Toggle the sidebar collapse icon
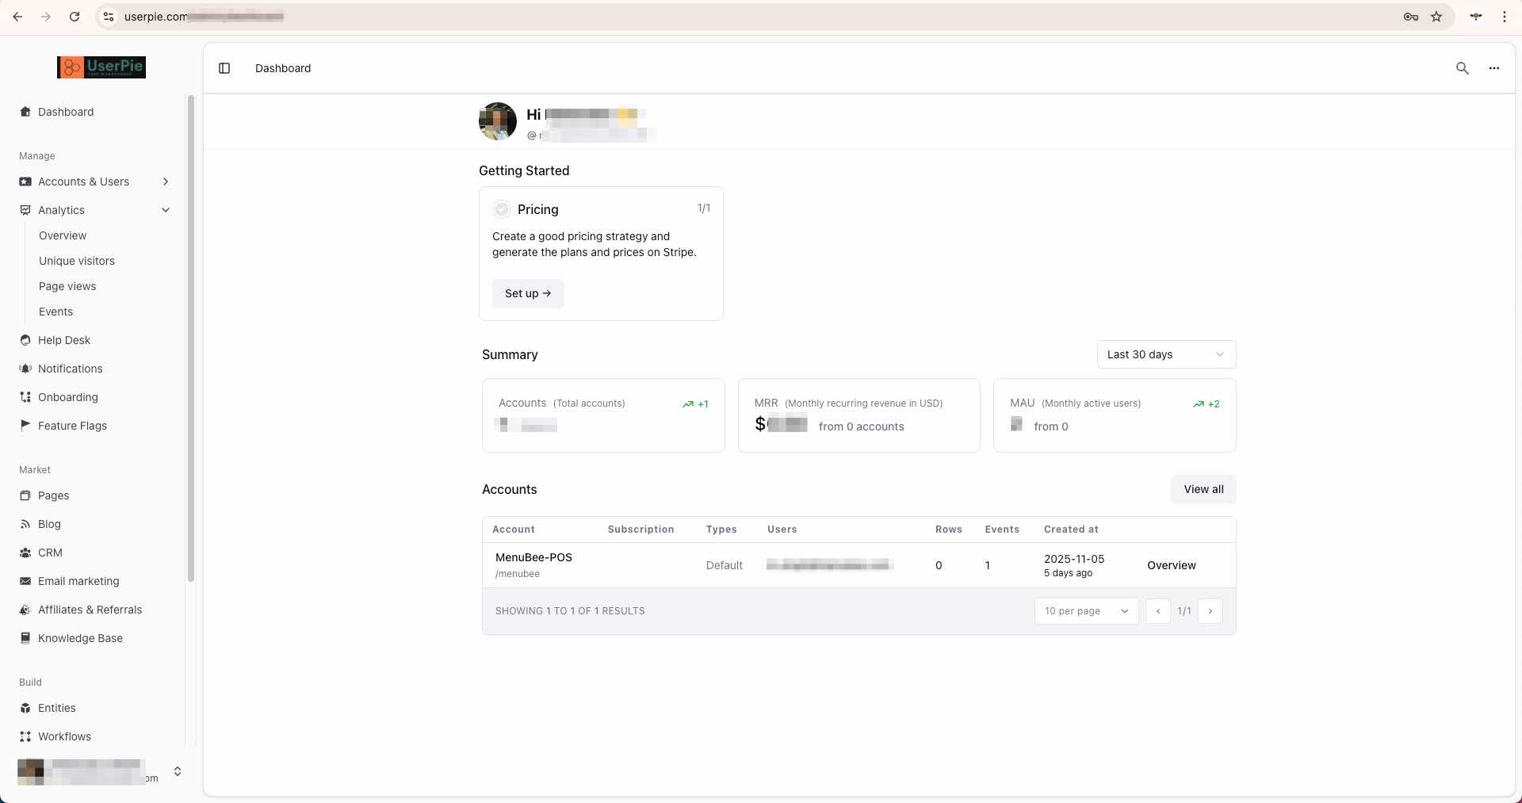The image size is (1522, 803). 224,68
